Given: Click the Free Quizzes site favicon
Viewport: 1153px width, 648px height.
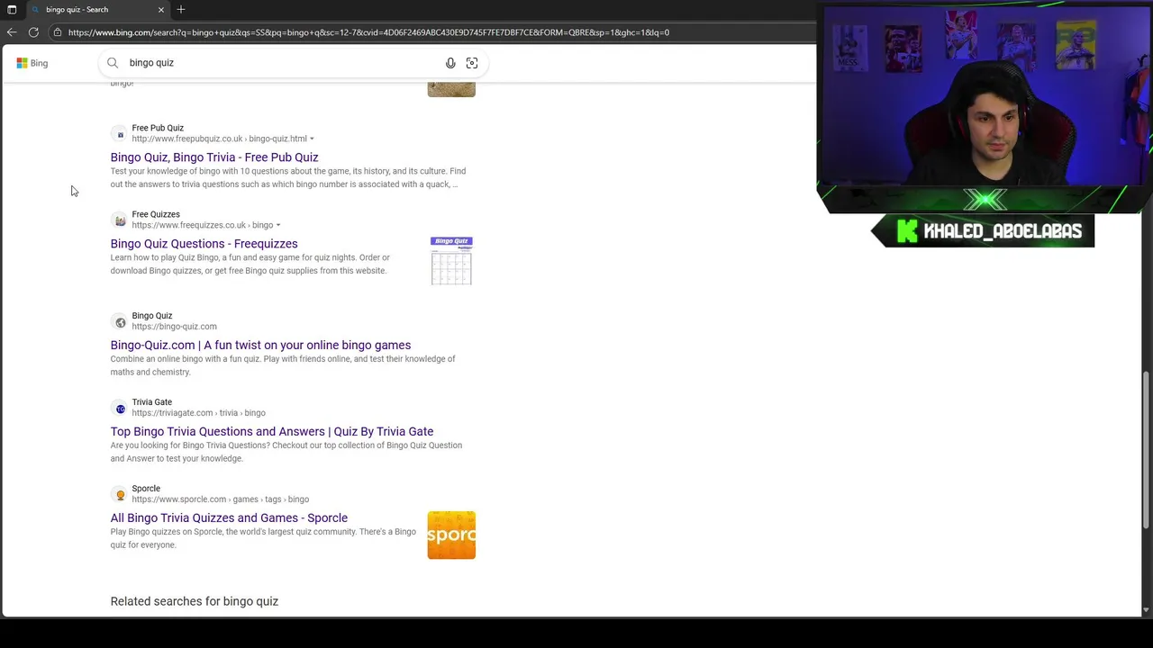Looking at the screenshot, I should tap(120, 220).
